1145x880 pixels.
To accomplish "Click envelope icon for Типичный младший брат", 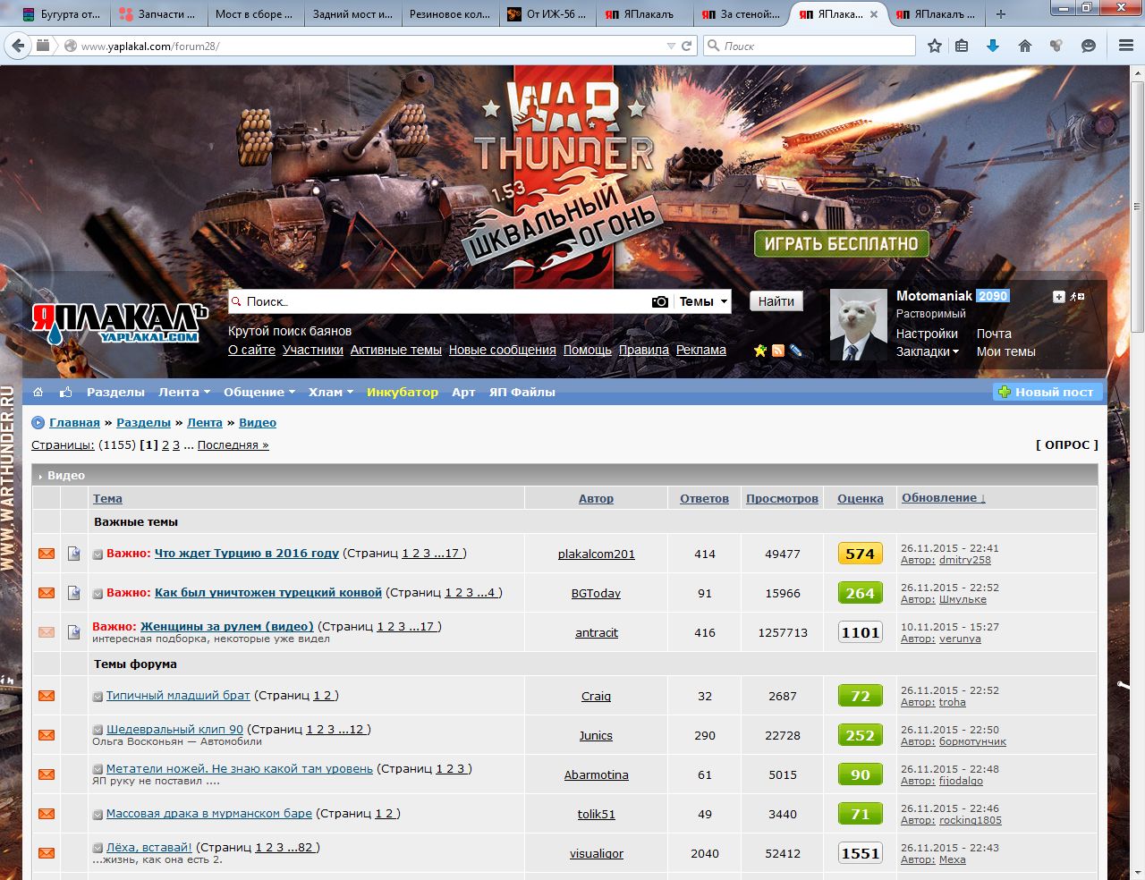I will coord(47,696).
